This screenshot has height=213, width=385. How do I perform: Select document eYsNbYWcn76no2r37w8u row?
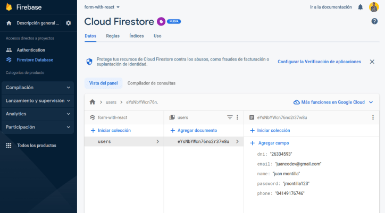(204, 142)
